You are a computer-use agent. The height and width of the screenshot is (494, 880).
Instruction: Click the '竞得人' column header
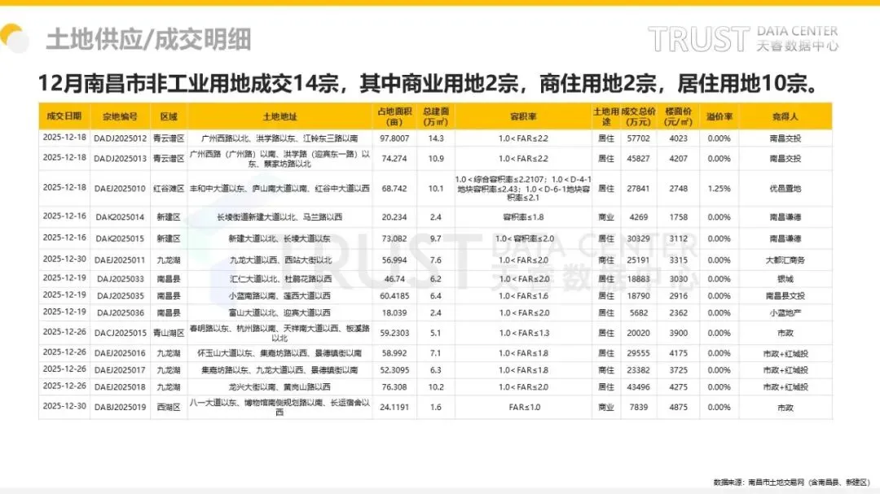click(785, 116)
